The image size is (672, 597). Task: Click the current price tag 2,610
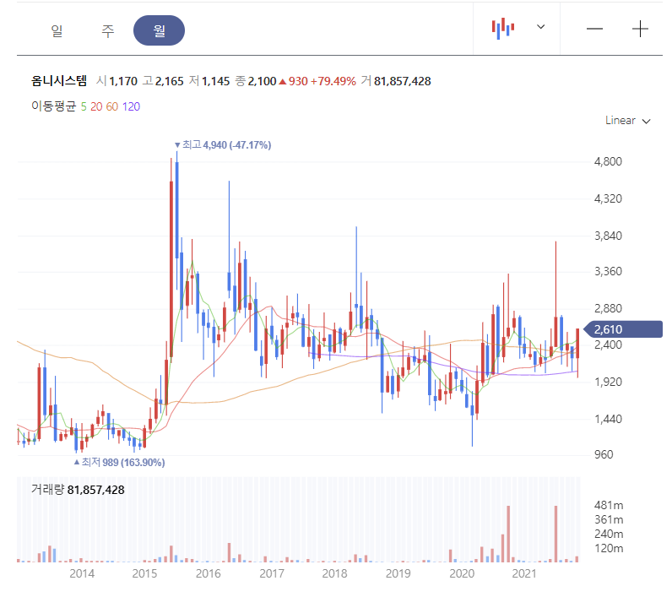[x=623, y=329]
